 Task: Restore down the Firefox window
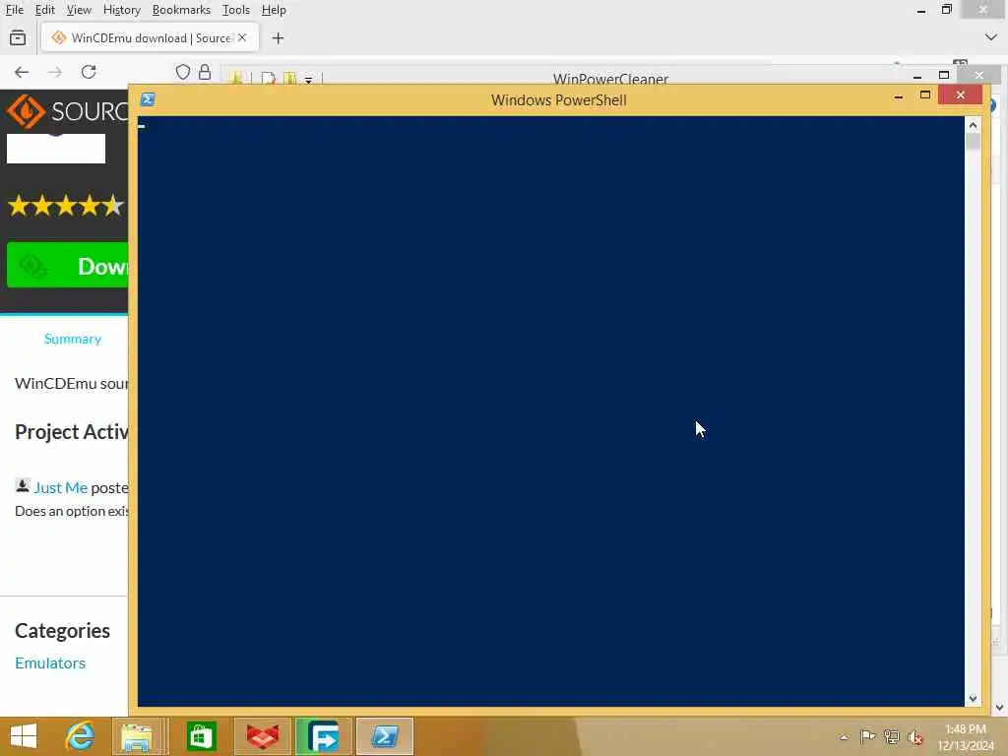[947, 10]
